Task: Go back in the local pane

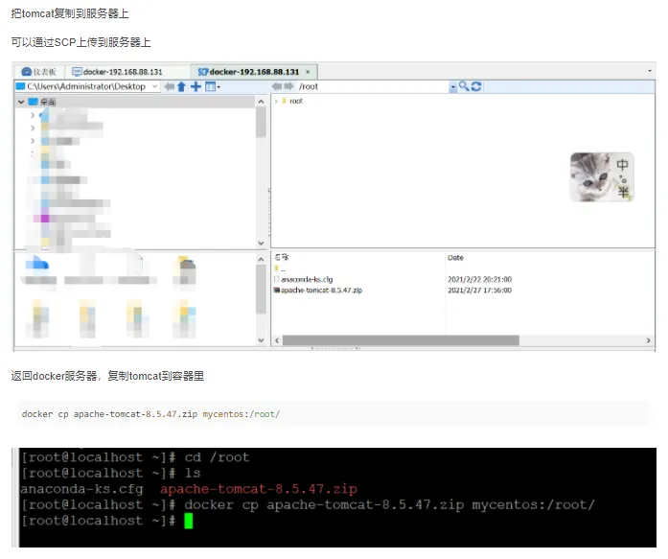Action: [169, 87]
